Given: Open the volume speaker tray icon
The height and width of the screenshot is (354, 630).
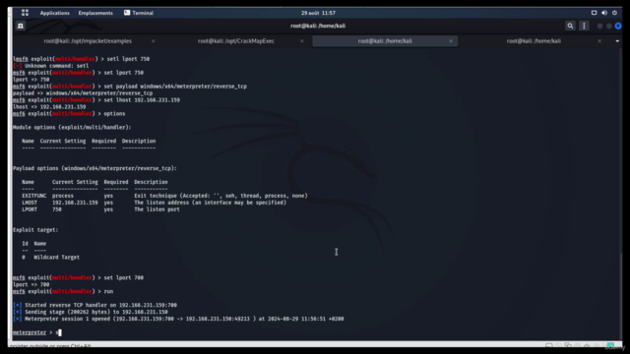Looking at the screenshot, I should [604, 13].
